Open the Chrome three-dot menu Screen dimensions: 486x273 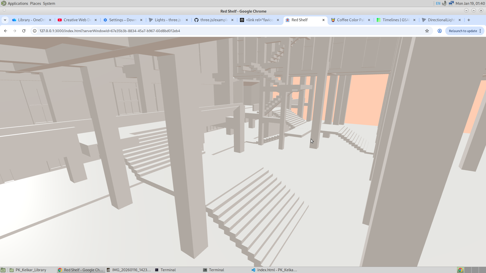coord(480,31)
